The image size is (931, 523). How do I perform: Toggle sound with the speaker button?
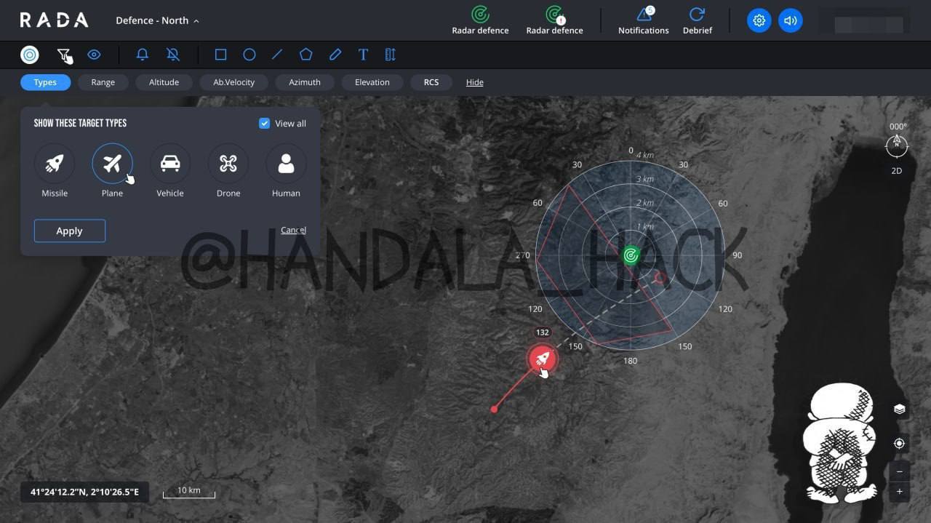coord(790,20)
